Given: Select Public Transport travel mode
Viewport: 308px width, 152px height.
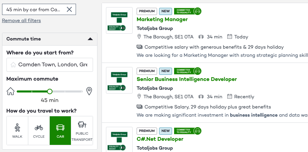Looking at the screenshot, I should point(82,131).
